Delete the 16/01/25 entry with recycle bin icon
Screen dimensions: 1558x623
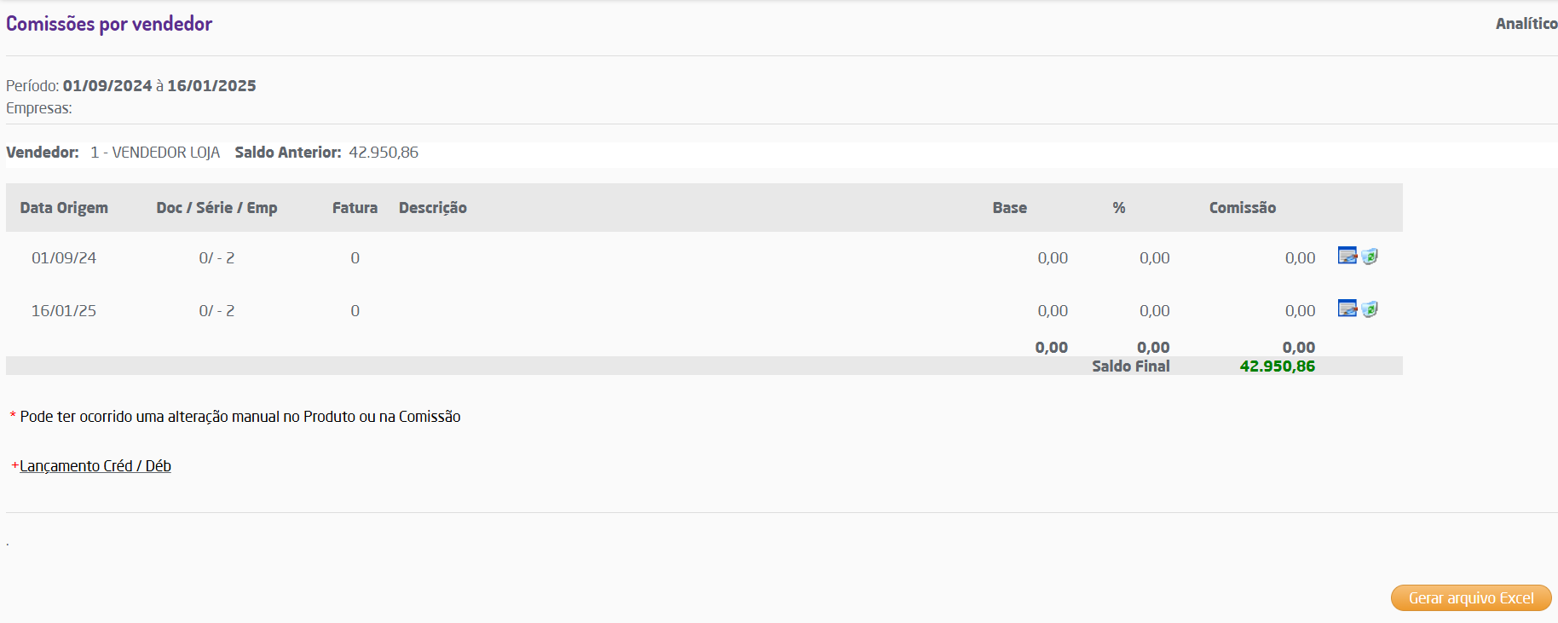[x=1370, y=309]
